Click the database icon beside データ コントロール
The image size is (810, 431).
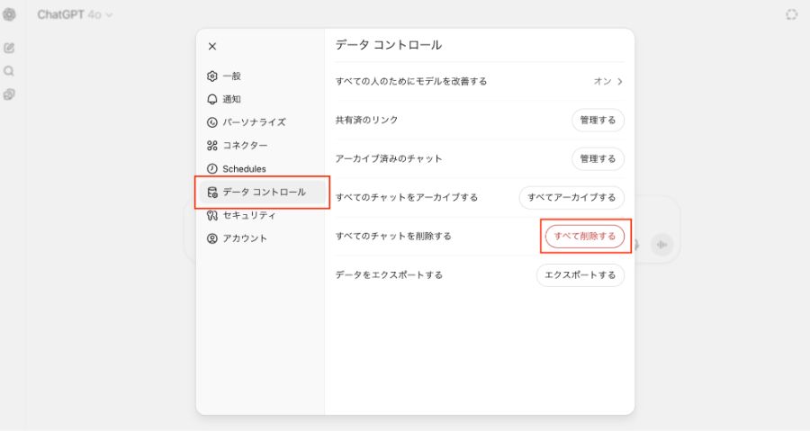click(x=211, y=193)
